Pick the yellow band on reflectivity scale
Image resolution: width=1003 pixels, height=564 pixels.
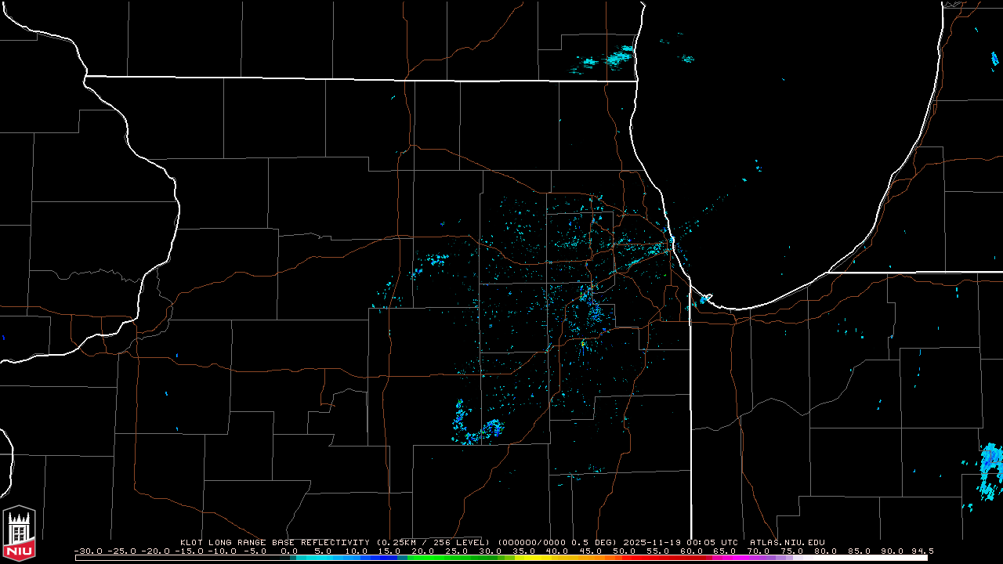pyautogui.click(x=549, y=558)
